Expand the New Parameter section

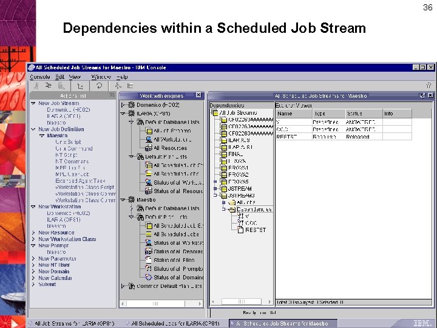(x=33, y=259)
